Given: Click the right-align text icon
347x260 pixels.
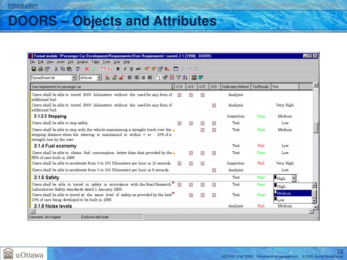Looking at the screenshot, I should [x=137, y=78].
